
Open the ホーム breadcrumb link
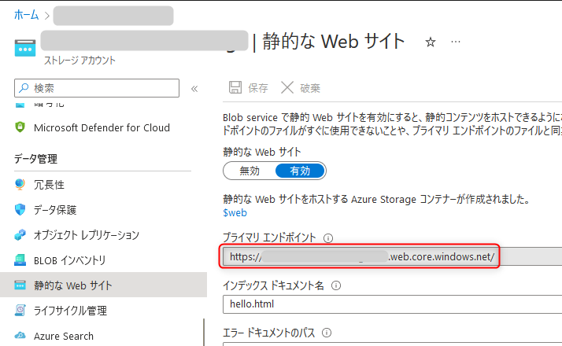(26, 15)
